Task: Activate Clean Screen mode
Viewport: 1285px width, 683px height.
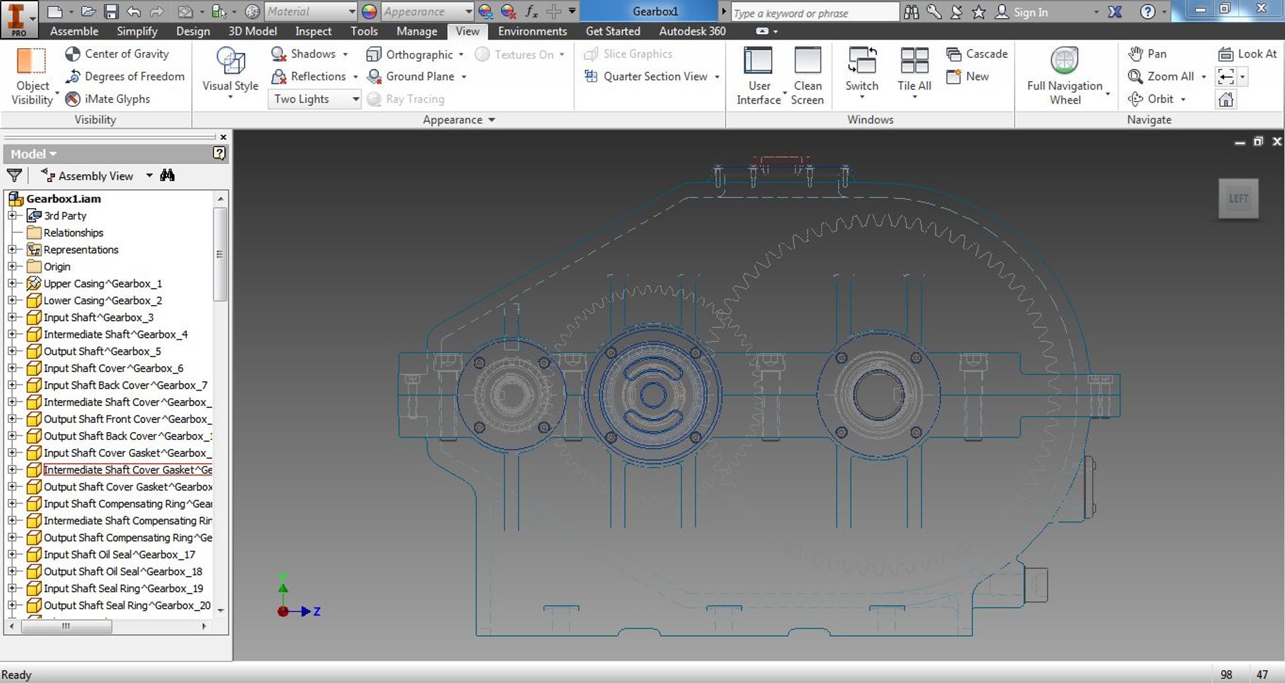Action: pyautogui.click(x=807, y=76)
